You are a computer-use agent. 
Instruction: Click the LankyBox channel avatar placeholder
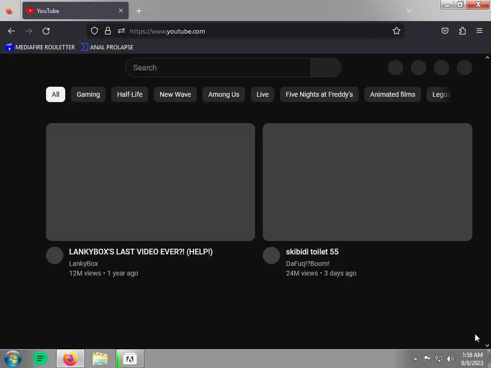pyautogui.click(x=55, y=255)
